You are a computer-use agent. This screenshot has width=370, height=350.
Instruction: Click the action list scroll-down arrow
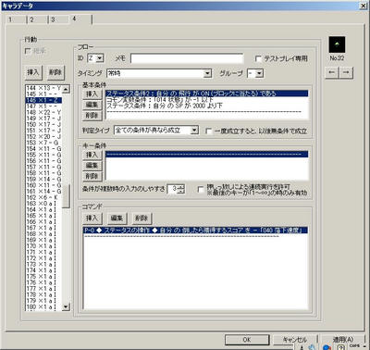[x=66, y=306]
